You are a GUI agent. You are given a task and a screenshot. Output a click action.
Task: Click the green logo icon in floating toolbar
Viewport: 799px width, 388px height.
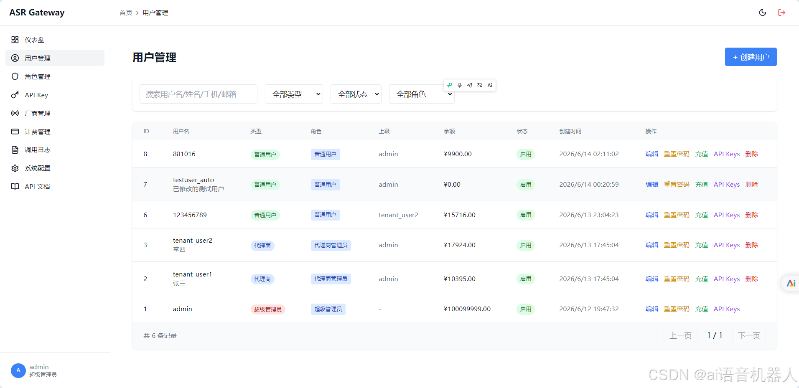pos(450,85)
